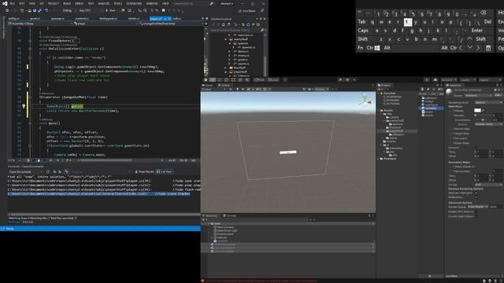504x283 pixels.
Task: Toggle the Enable GPU Instancing checkbox
Action: click(476, 211)
